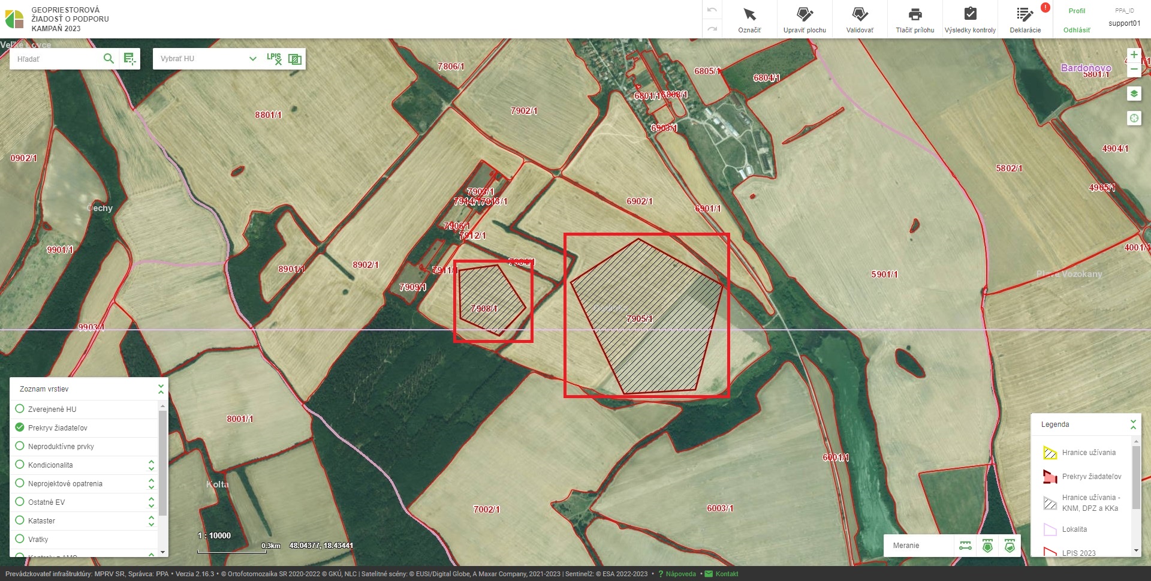
Task: Run the Validovať validation tool
Action: coord(860,20)
